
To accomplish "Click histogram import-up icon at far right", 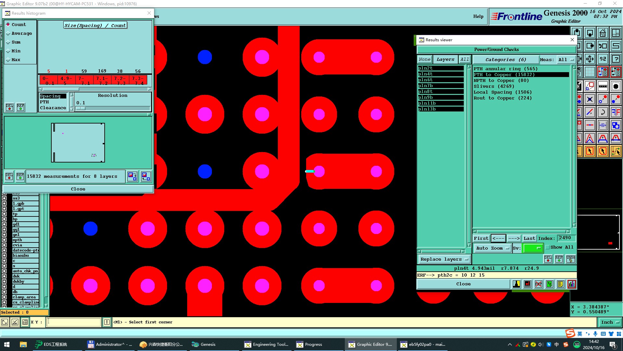I will click(146, 176).
